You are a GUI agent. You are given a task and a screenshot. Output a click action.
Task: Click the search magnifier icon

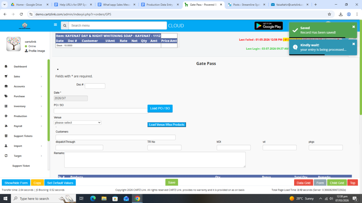[64, 26]
